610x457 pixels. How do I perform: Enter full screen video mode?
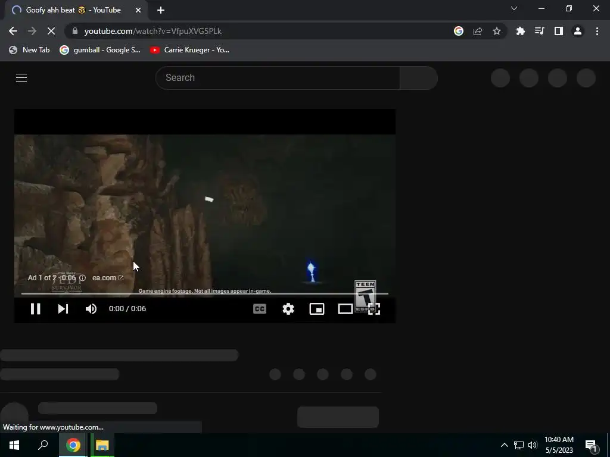[374, 309]
